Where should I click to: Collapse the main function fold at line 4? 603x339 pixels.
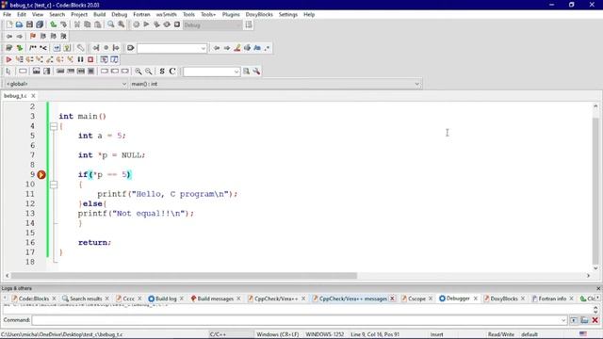pos(54,126)
